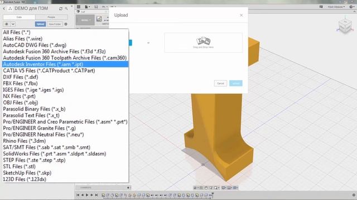Choose AutoCAD DWG Files (*.dwg)
The image size is (357, 200).
65,45
